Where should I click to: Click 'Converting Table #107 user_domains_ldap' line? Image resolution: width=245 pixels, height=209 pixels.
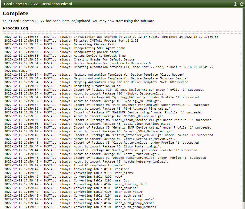pyautogui.click(x=76, y=184)
